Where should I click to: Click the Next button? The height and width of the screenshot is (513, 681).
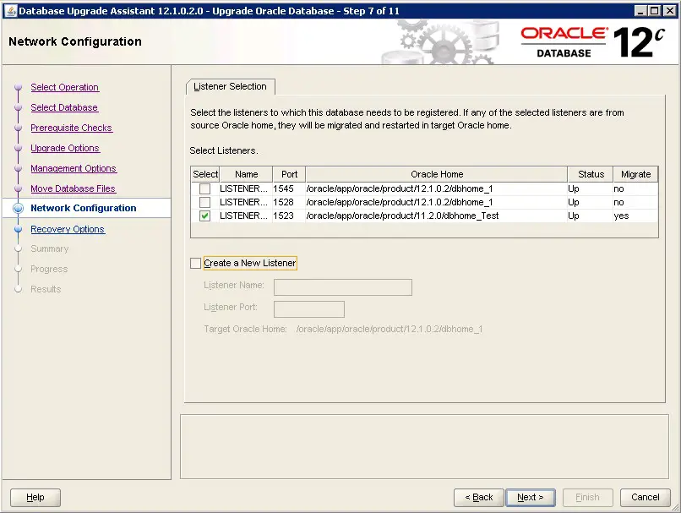(531, 497)
